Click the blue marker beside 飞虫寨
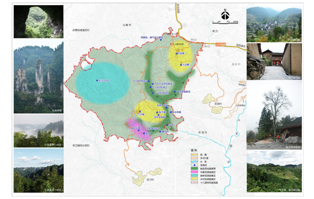 pos(177,54)
